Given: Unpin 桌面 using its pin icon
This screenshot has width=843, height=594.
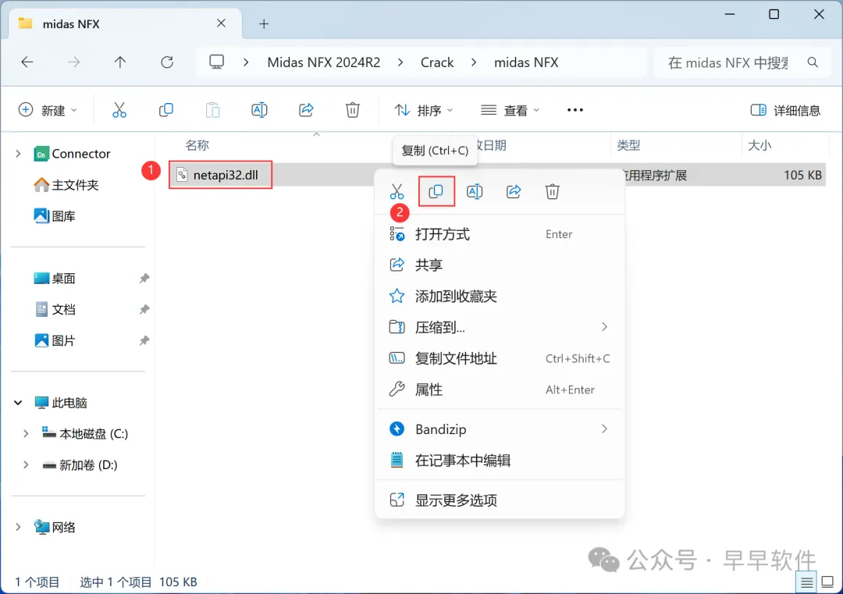Looking at the screenshot, I should coord(144,279).
